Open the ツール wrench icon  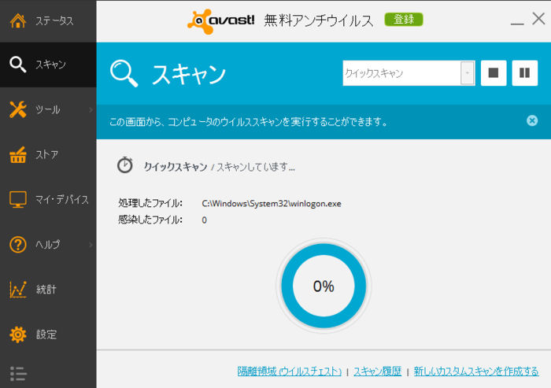18,109
